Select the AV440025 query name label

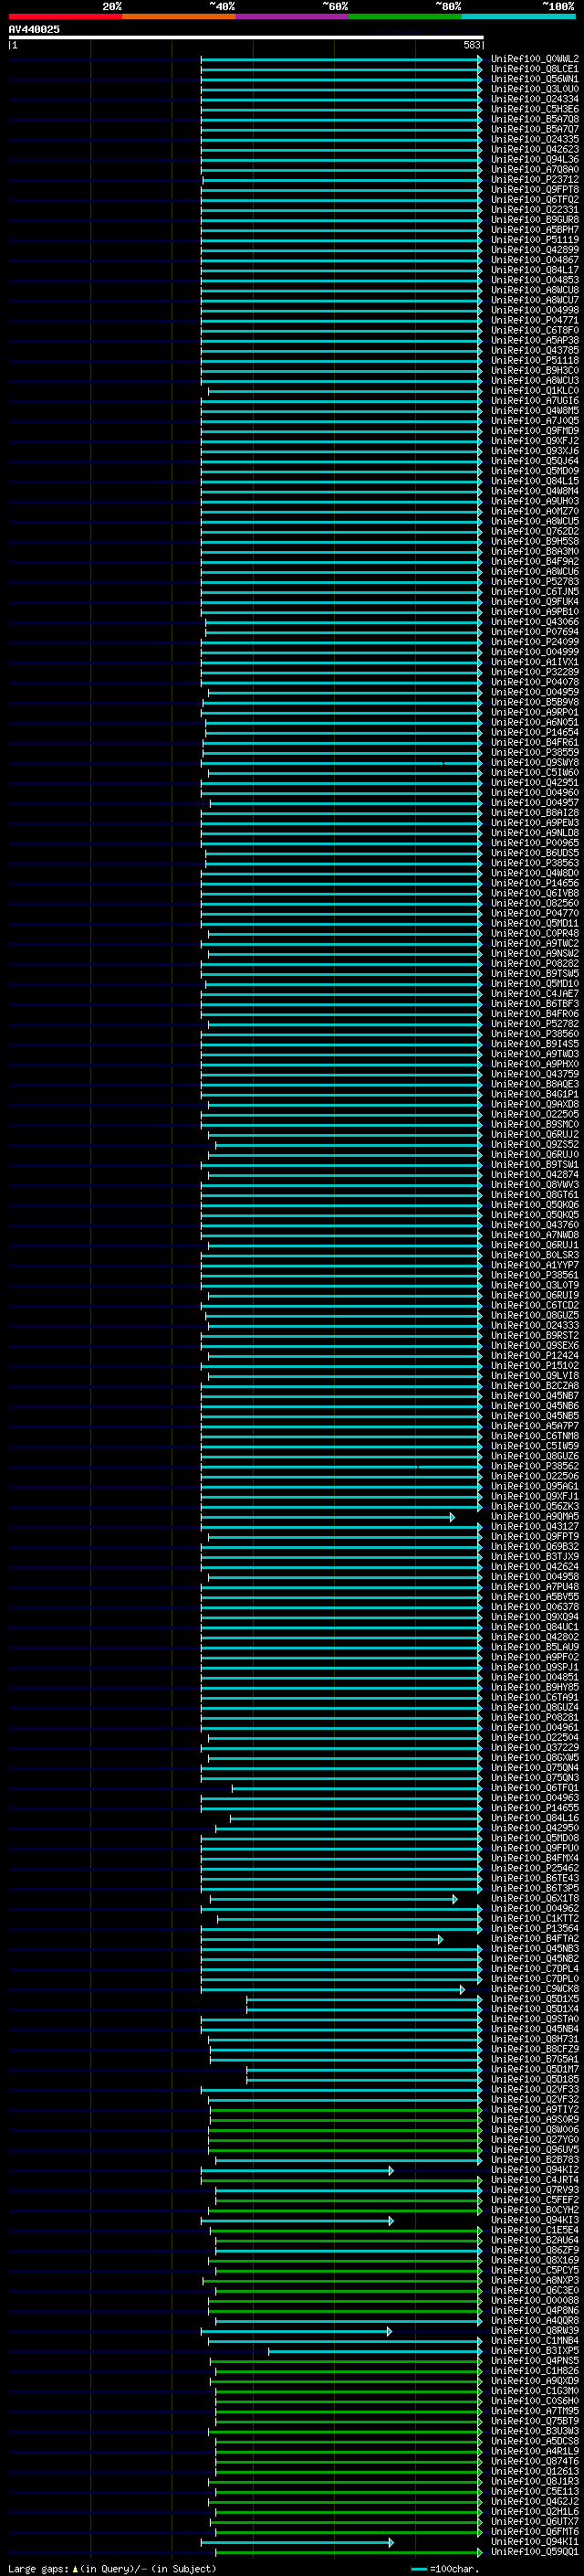pyautogui.click(x=34, y=30)
